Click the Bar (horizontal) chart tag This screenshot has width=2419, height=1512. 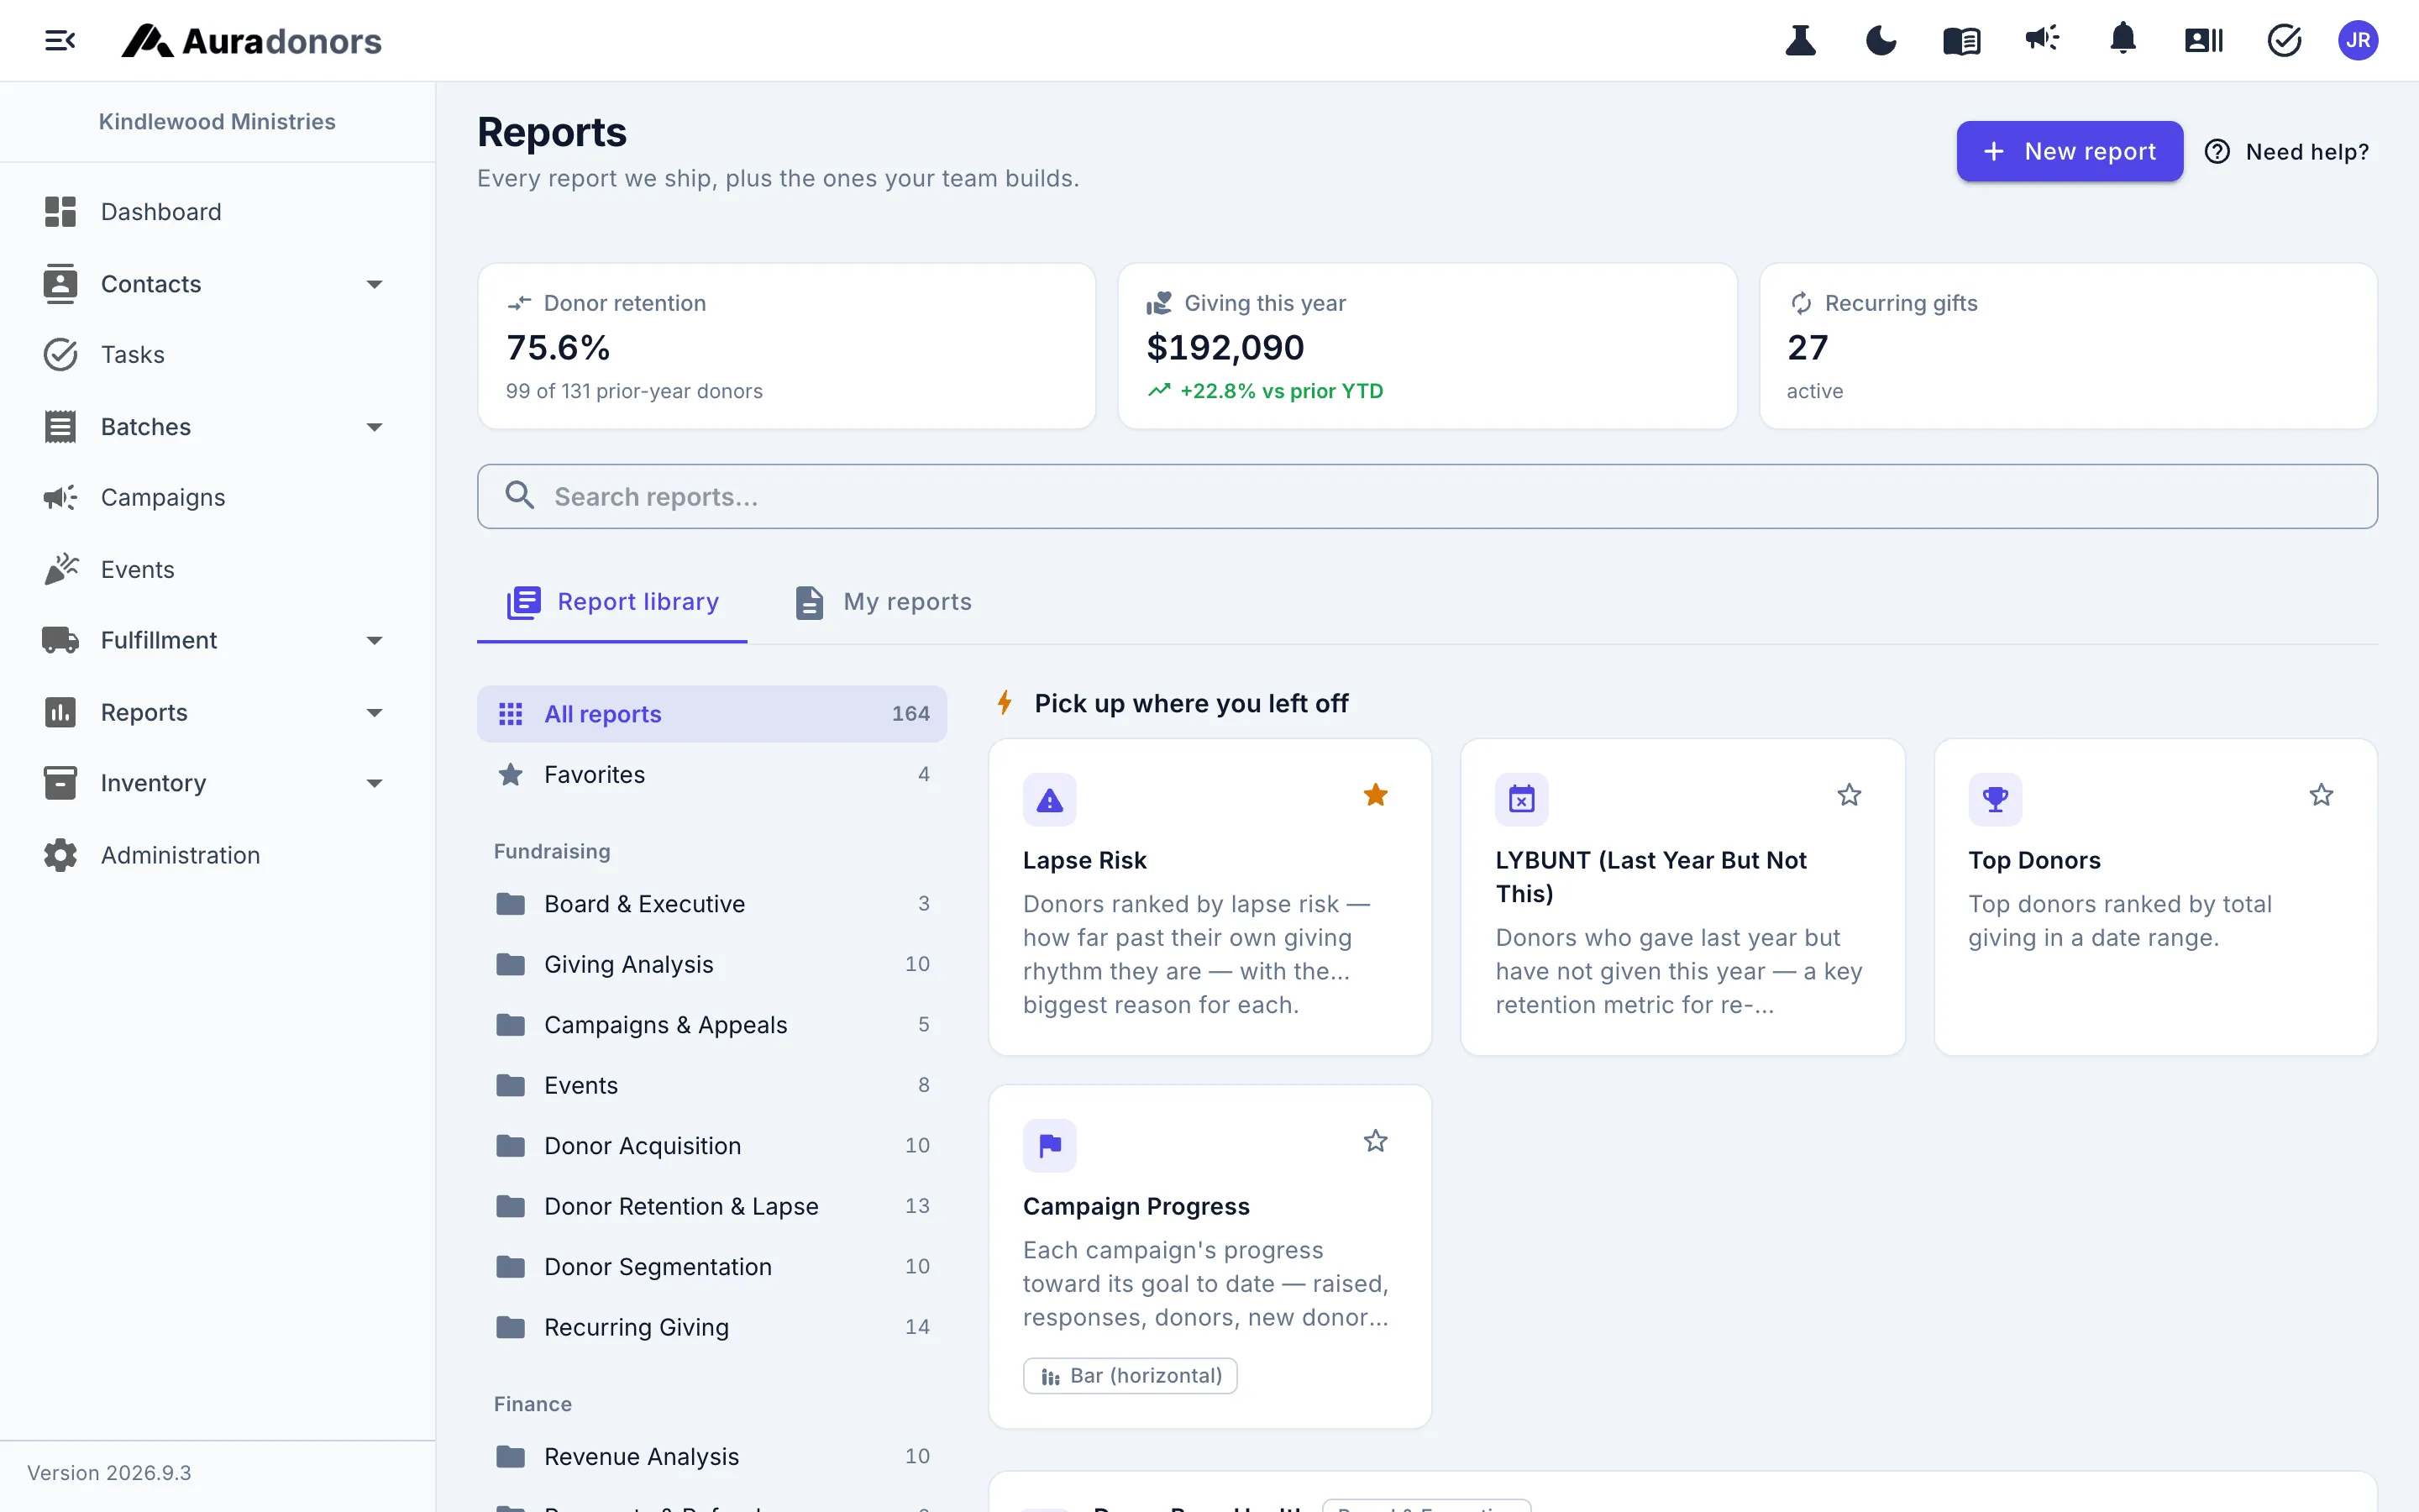(x=1130, y=1376)
